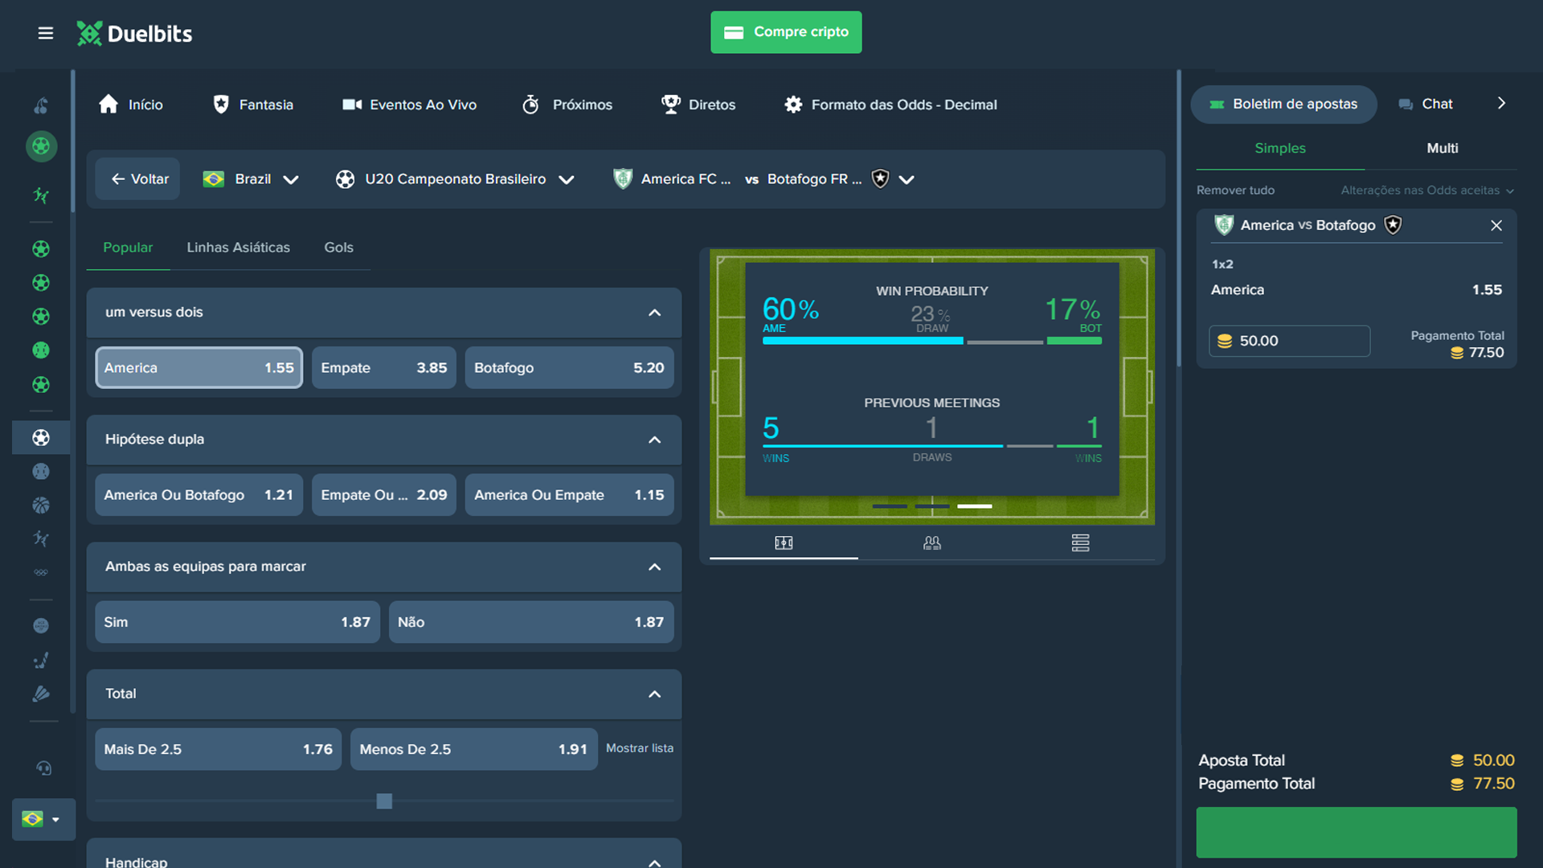Show the standings table widget tab
Viewport: 1543px width, 868px height.
click(1080, 543)
